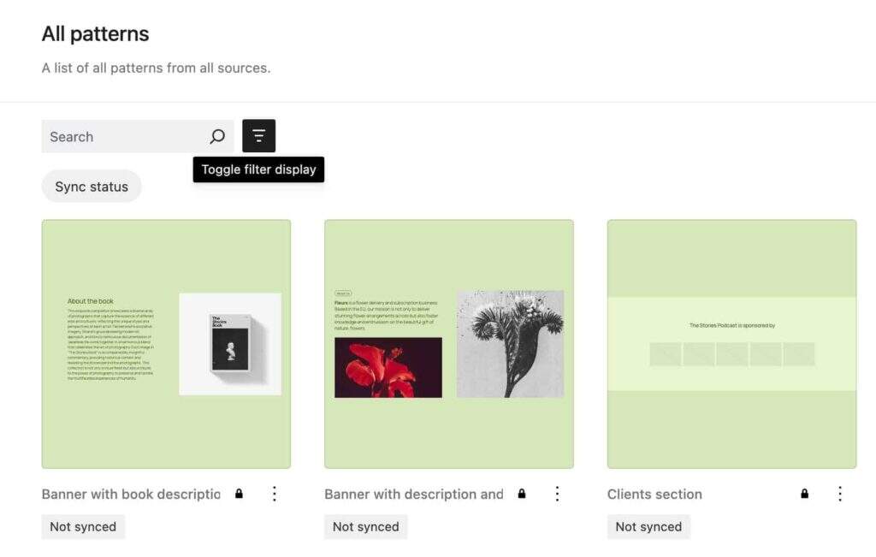Screen dimensions: 876x557
Task: Click Not synced badge under Clients section
Action: pos(648,527)
